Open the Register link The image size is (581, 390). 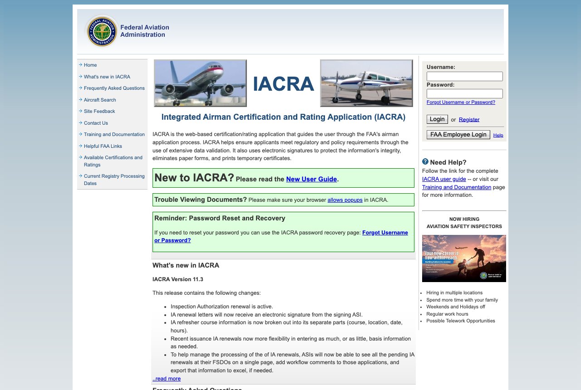pyautogui.click(x=469, y=119)
